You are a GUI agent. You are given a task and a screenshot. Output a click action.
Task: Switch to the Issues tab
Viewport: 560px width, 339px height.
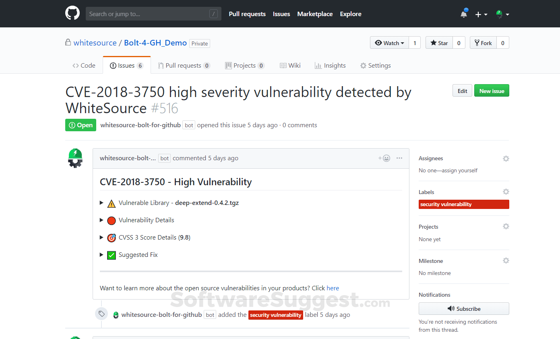coord(127,65)
